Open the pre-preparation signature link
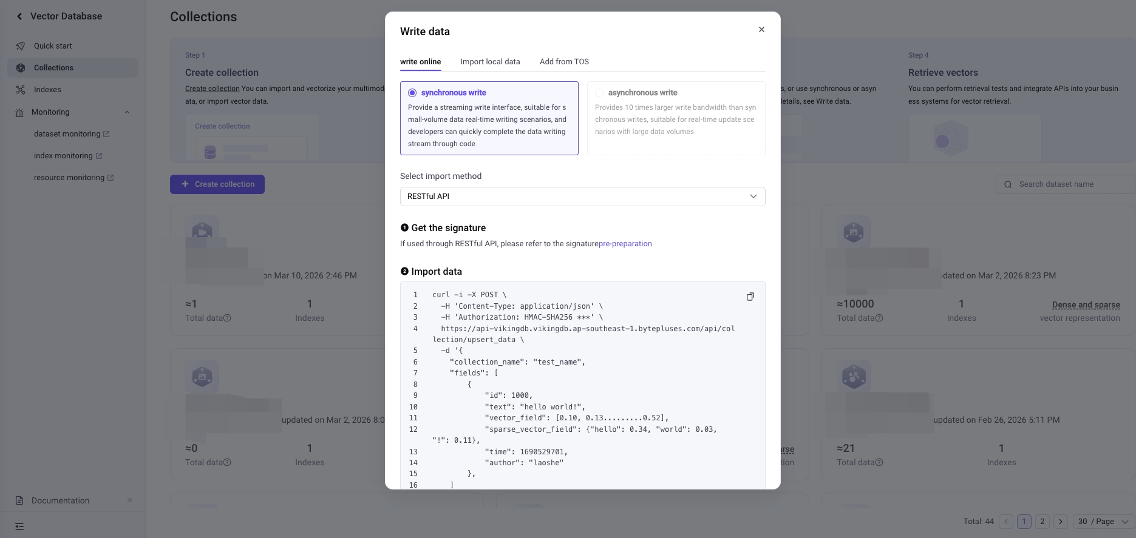Image resolution: width=1136 pixels, height=538 pixels. [625, 244]
